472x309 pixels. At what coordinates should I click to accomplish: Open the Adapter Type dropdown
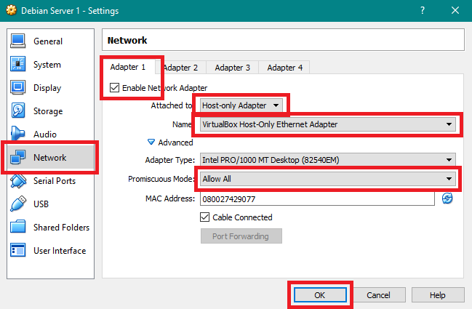(328, 160)
